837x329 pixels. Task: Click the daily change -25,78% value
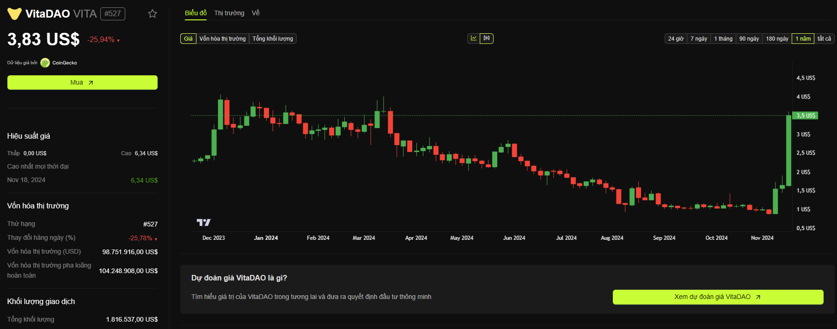[x=143, y=238]
